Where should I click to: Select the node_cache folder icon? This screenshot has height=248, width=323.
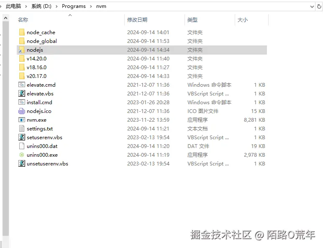pyautogui.click(x=22, y=32)
